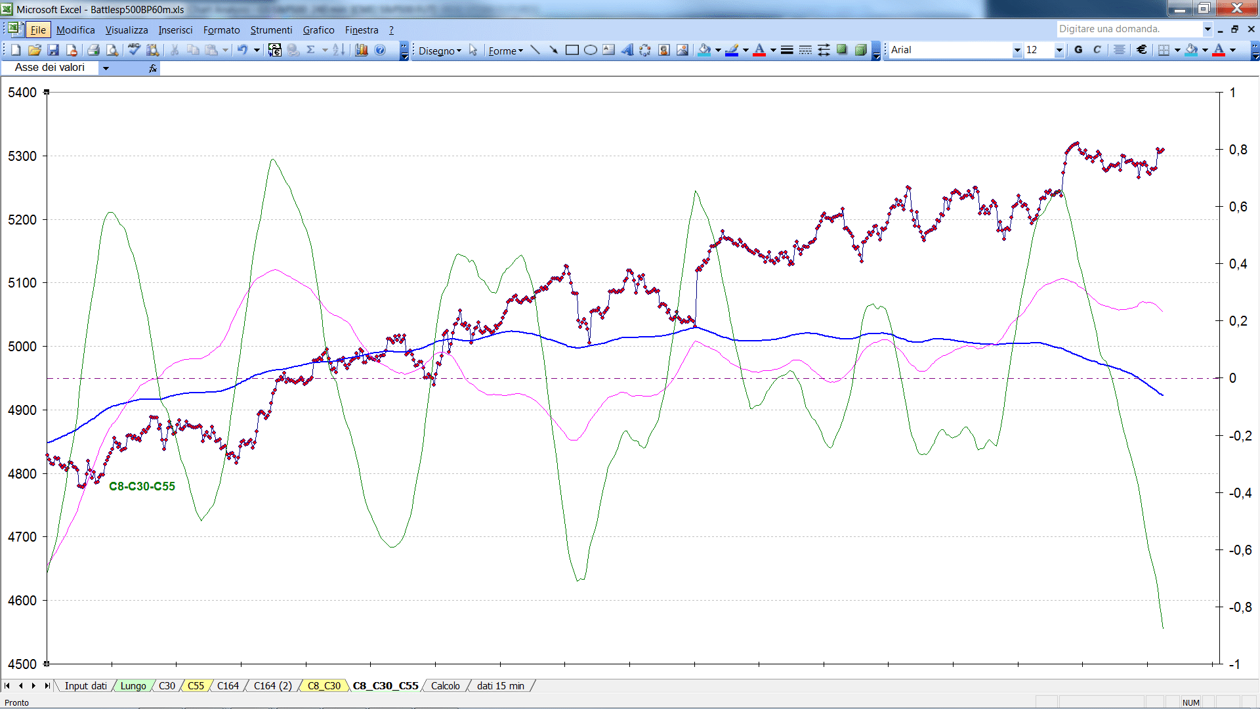Apply Euro currency style
The width and height of the screenshot is (1260, 709).
point(1142,50)
